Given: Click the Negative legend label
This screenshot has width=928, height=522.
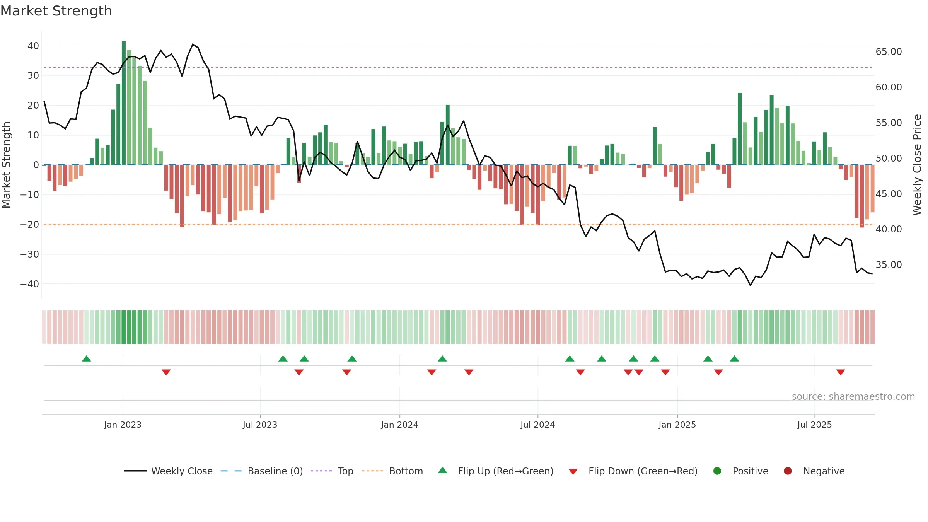Looking at the screenshot, I should tap(824, 471).
